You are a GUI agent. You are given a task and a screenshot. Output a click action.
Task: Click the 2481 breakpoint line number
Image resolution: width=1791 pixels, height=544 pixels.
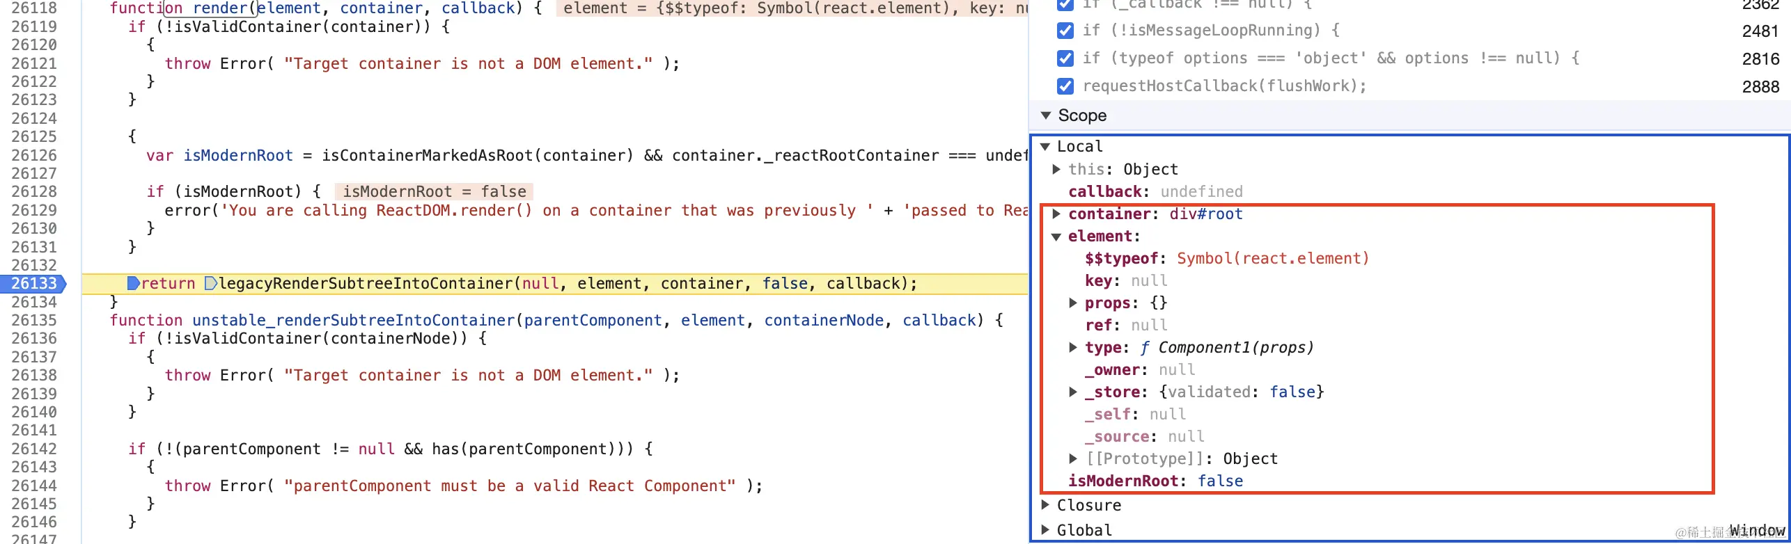click(x=1760, y=31)
